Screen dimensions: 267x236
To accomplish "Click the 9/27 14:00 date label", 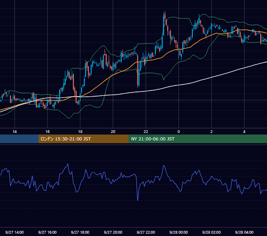I will click(15, 232).
